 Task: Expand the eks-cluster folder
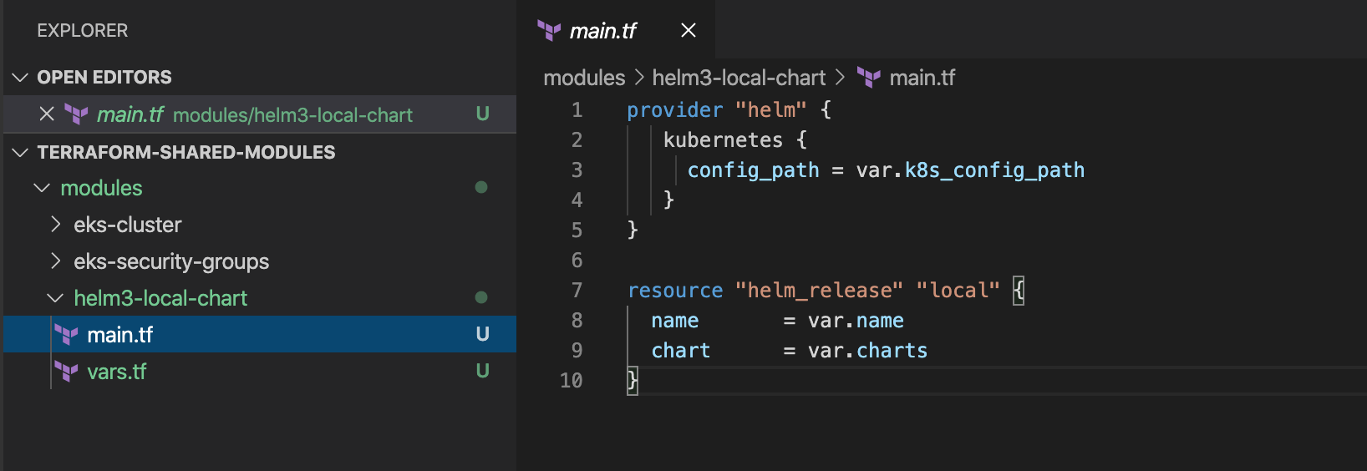[55, 225]
